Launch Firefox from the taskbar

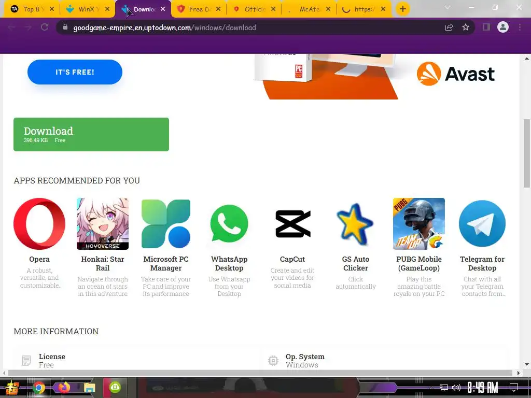(64, 387)
